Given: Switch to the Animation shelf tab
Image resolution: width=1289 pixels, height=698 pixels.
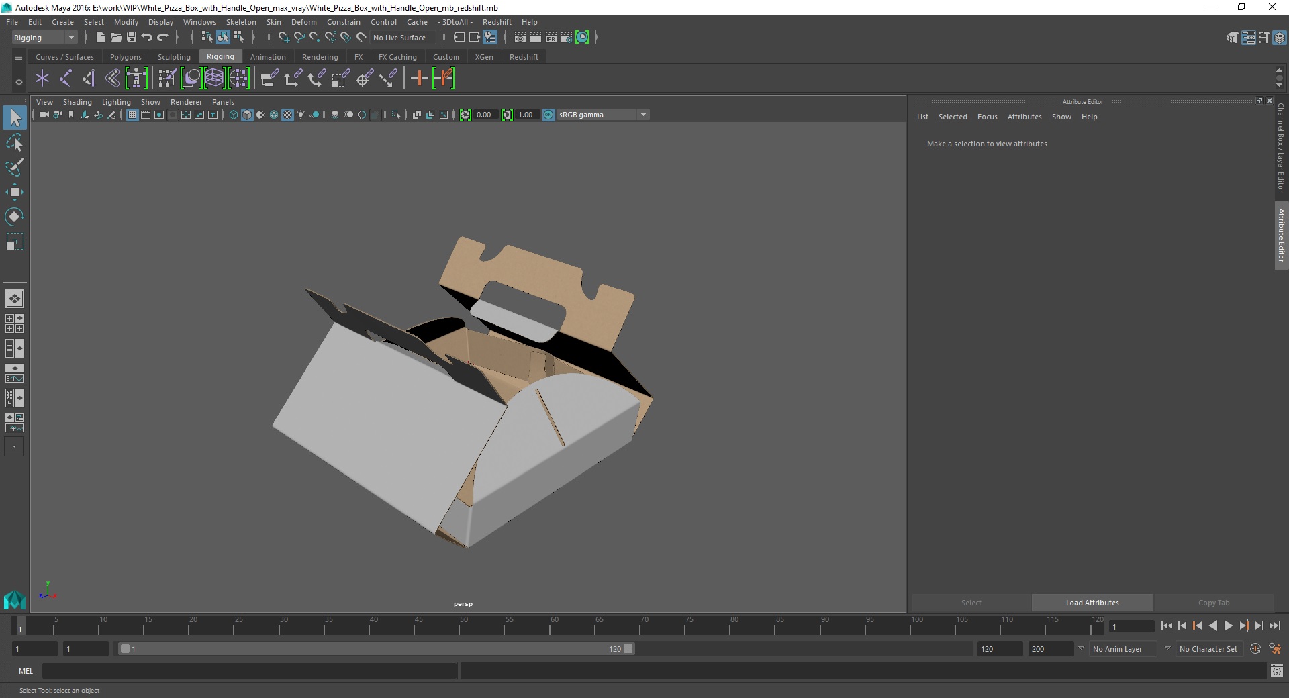Looking at the screenshot, I should click(268, 57).
